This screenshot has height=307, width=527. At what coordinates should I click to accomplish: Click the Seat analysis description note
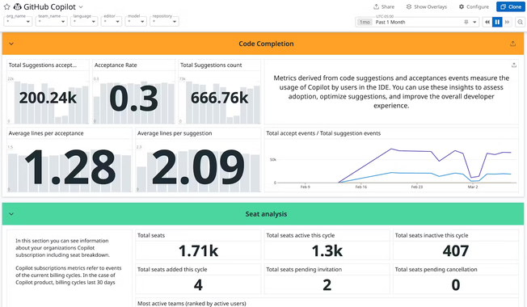point(69,261)
